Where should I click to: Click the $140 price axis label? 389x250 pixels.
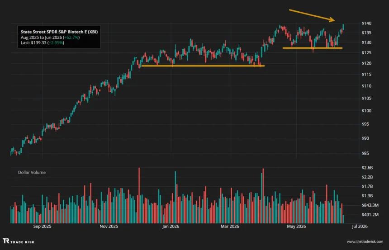point(366,24)
